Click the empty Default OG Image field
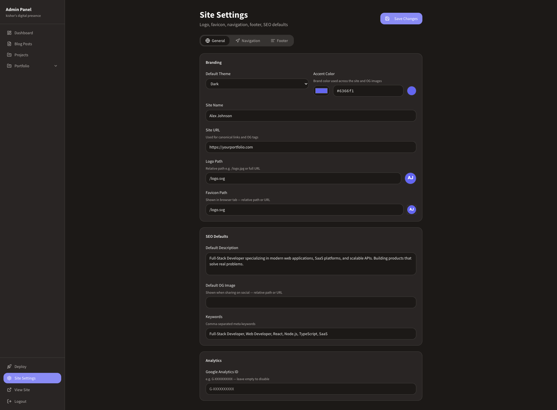Viewport: 557px width, 410px height. point(311,302)
